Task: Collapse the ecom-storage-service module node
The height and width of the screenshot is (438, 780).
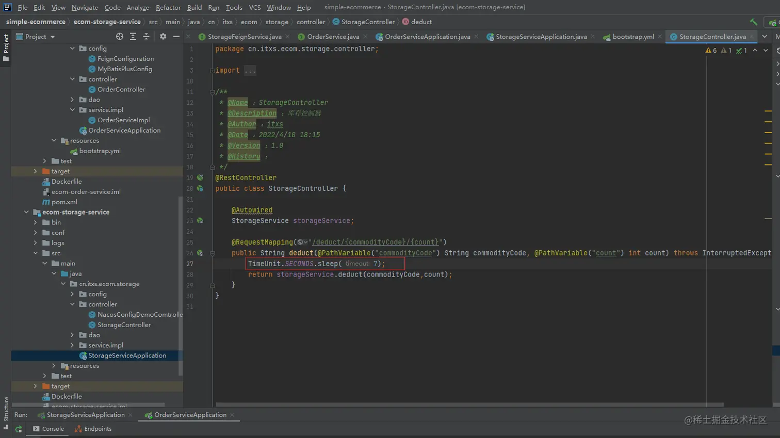Action: (26, 212)
